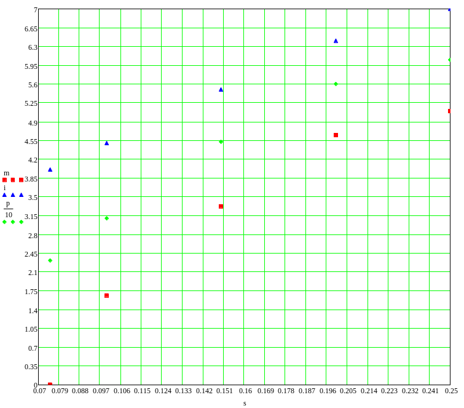Click the x-axis value 0.232

tap(410, 391)
